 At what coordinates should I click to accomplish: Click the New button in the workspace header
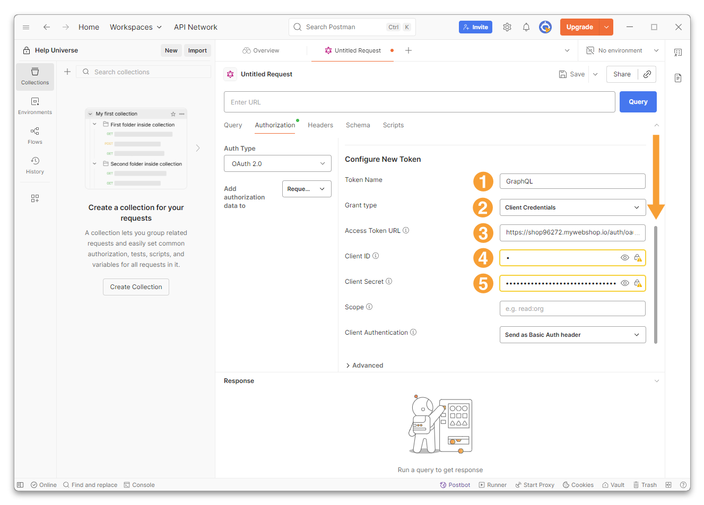171,50
